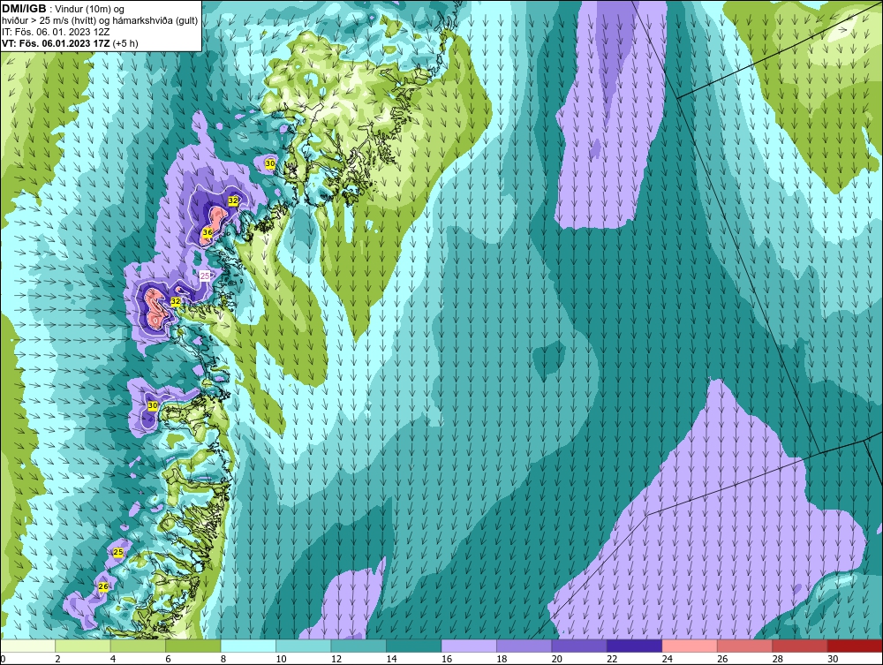Select the above-30 m/s dark red swatch

point(856,646)
